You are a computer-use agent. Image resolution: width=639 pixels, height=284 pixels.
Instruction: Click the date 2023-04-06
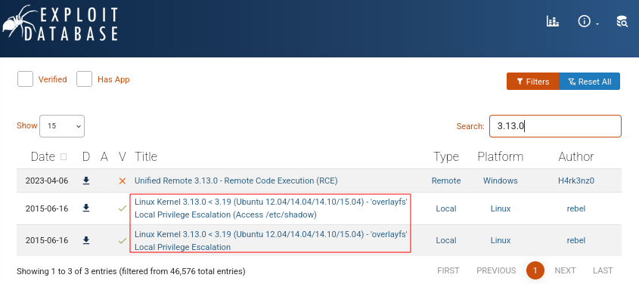pyautogui.click(x=46, y=181)
